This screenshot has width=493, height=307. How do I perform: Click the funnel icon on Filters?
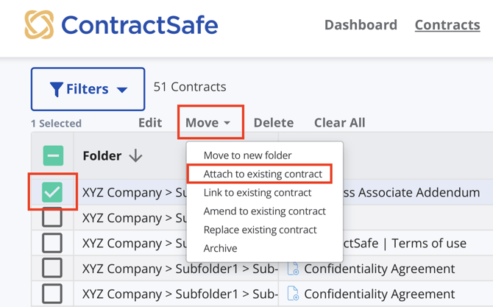point(56,89)
